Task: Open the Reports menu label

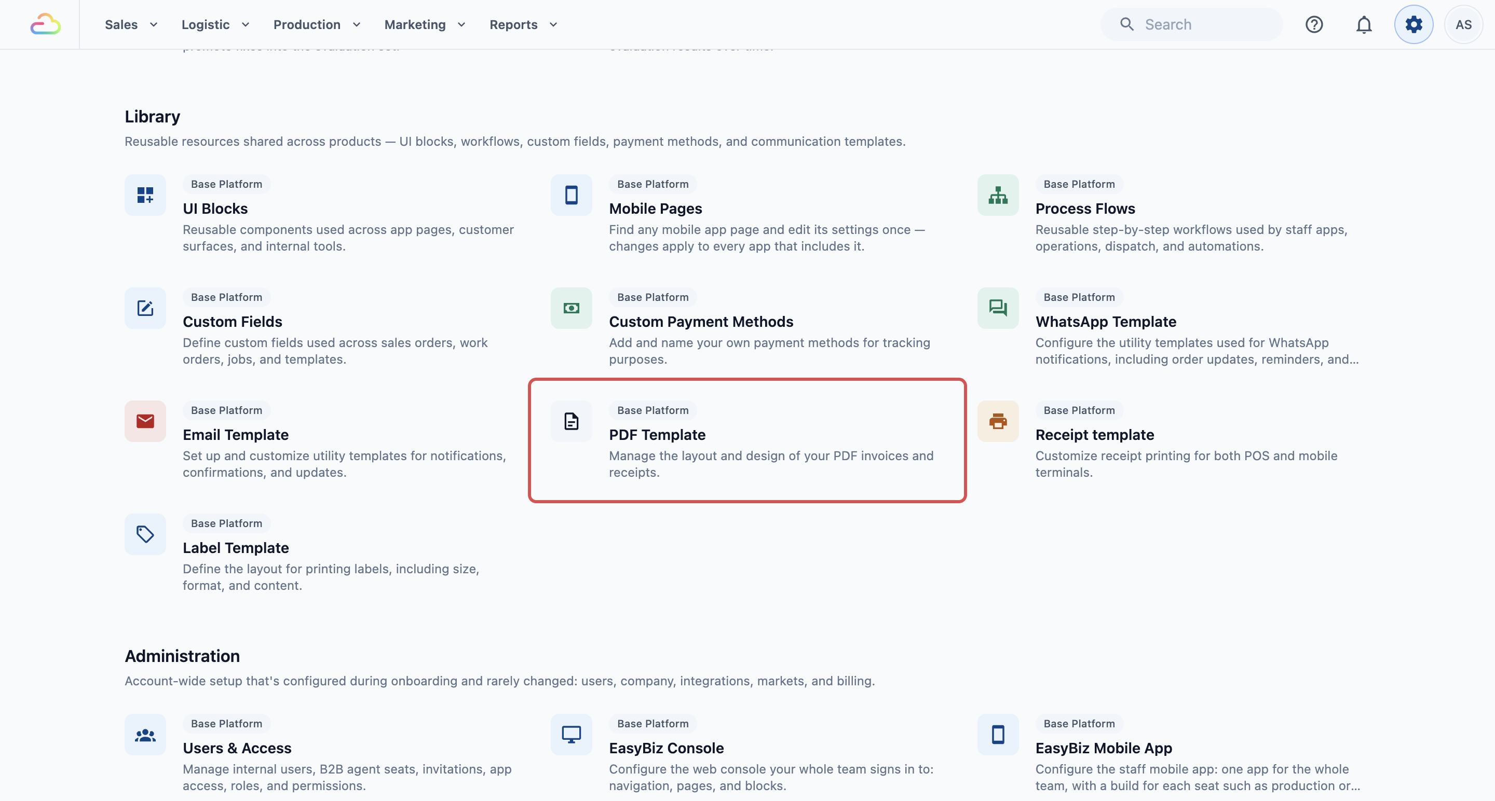Action: pyautogui.click(x=513, y=25)
